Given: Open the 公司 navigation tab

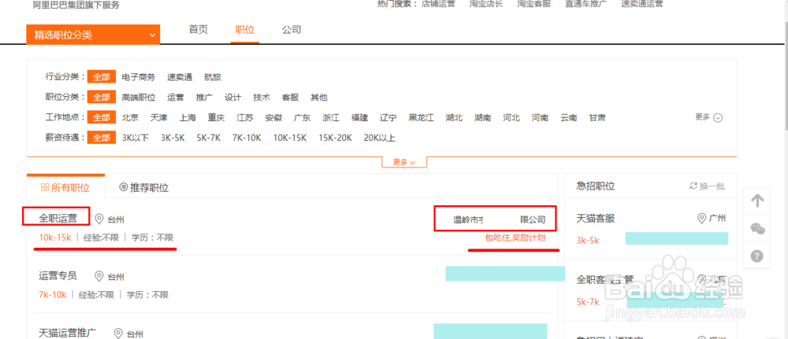Looking at the screenshot, I should tap(292, 30).
